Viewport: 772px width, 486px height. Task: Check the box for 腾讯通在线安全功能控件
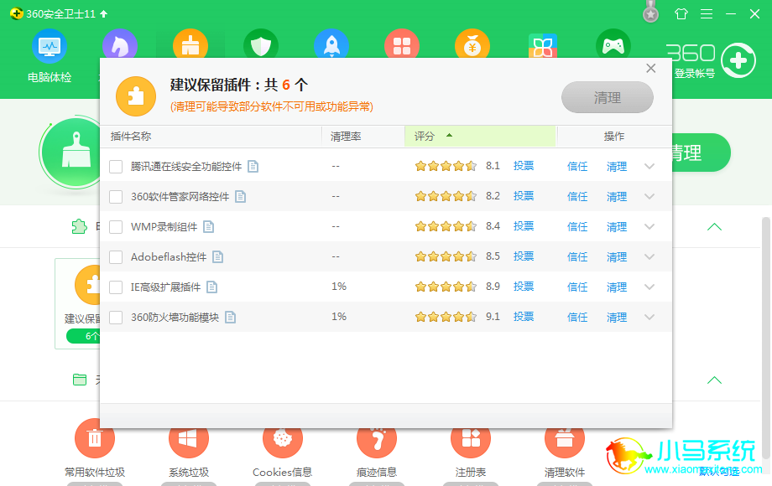coord(116,167)
